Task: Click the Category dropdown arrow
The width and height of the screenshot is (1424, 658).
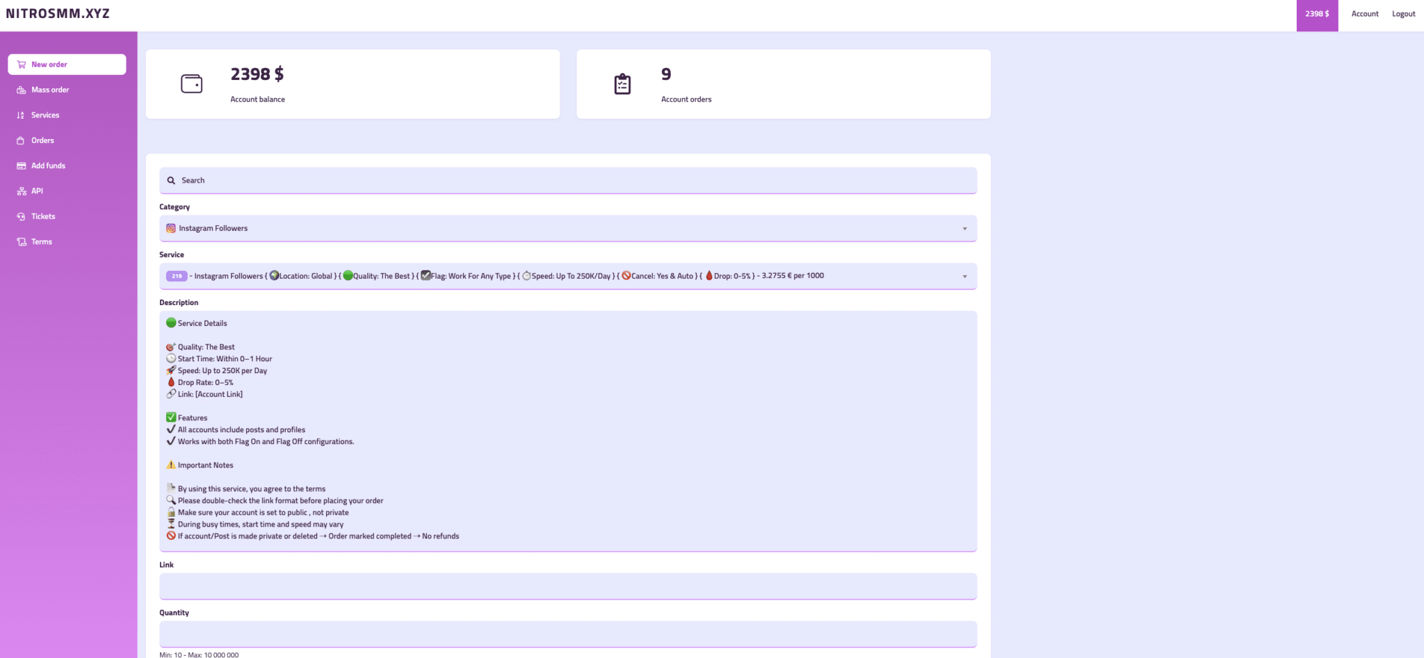Action: [964, 229]
